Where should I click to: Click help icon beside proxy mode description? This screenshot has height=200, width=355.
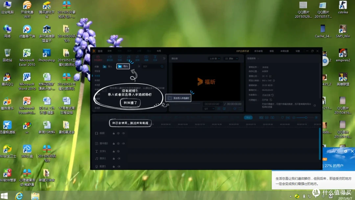coord(315,105)
